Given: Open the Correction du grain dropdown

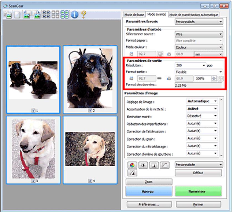Looking at the screenshot, I should click(x=202, y=138).
